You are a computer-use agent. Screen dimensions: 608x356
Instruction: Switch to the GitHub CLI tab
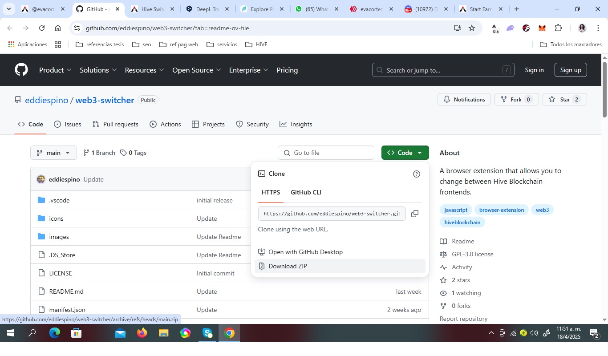[x=306, y=192]
